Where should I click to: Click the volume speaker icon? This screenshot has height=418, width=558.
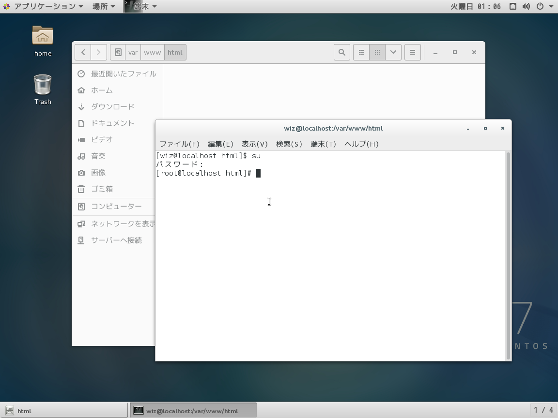pyautogui.click(x=526, y=6)
